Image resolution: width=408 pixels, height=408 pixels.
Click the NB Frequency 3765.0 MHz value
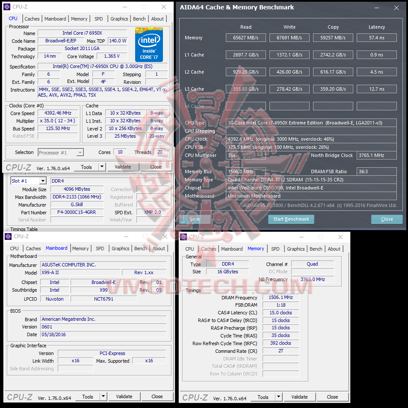(313, 279)
